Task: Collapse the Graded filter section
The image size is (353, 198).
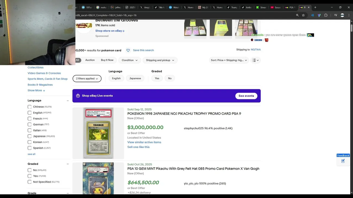Action: coord(68,164)
